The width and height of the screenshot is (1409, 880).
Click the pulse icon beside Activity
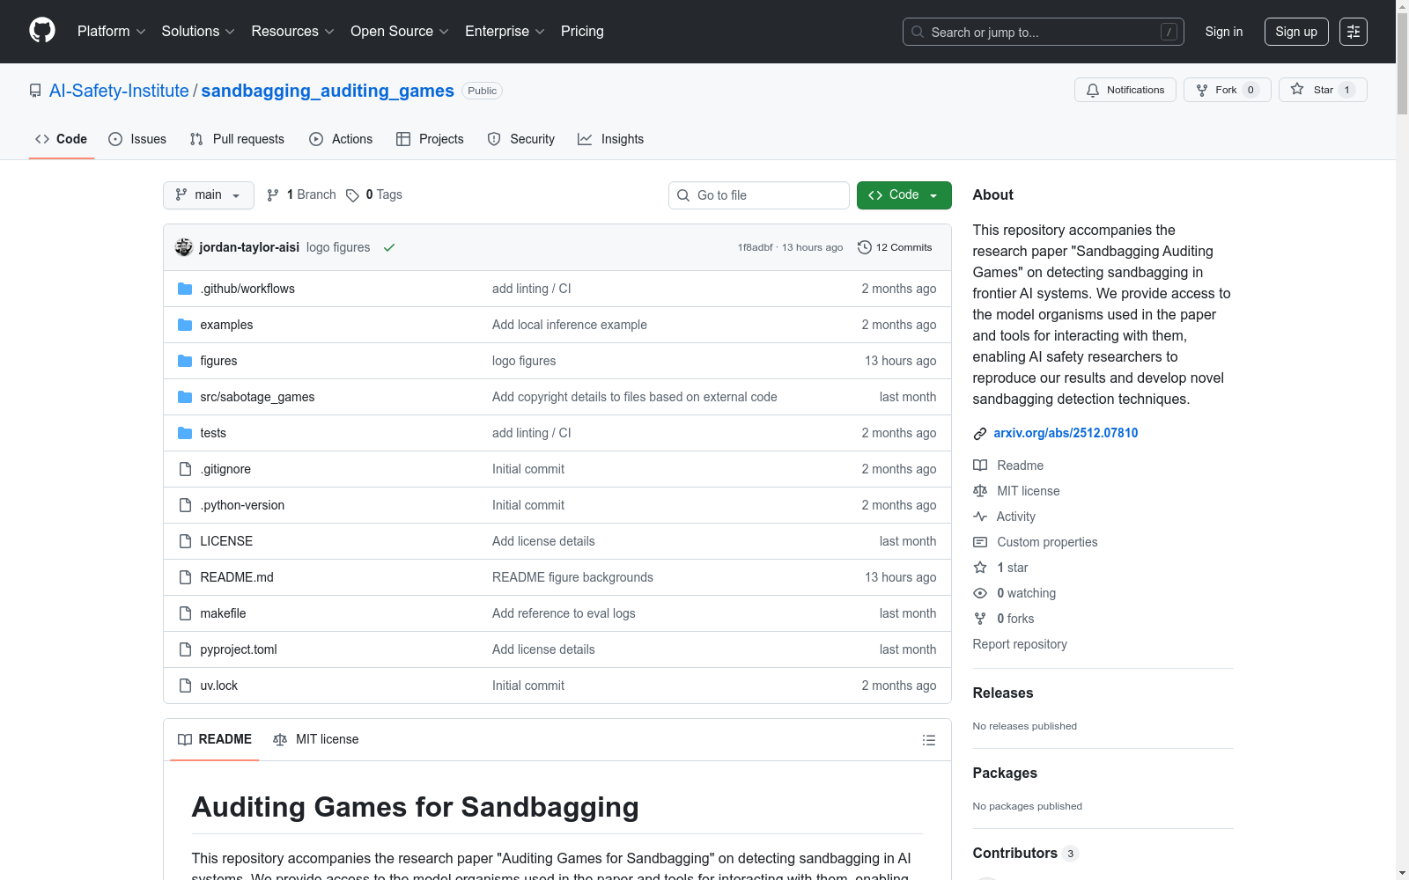980,517
